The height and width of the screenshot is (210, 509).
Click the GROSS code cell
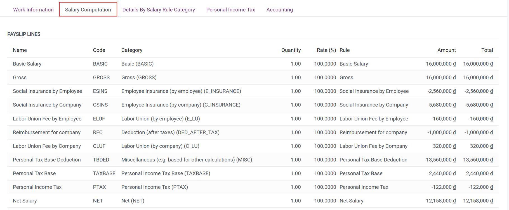(x=101, y=78)
